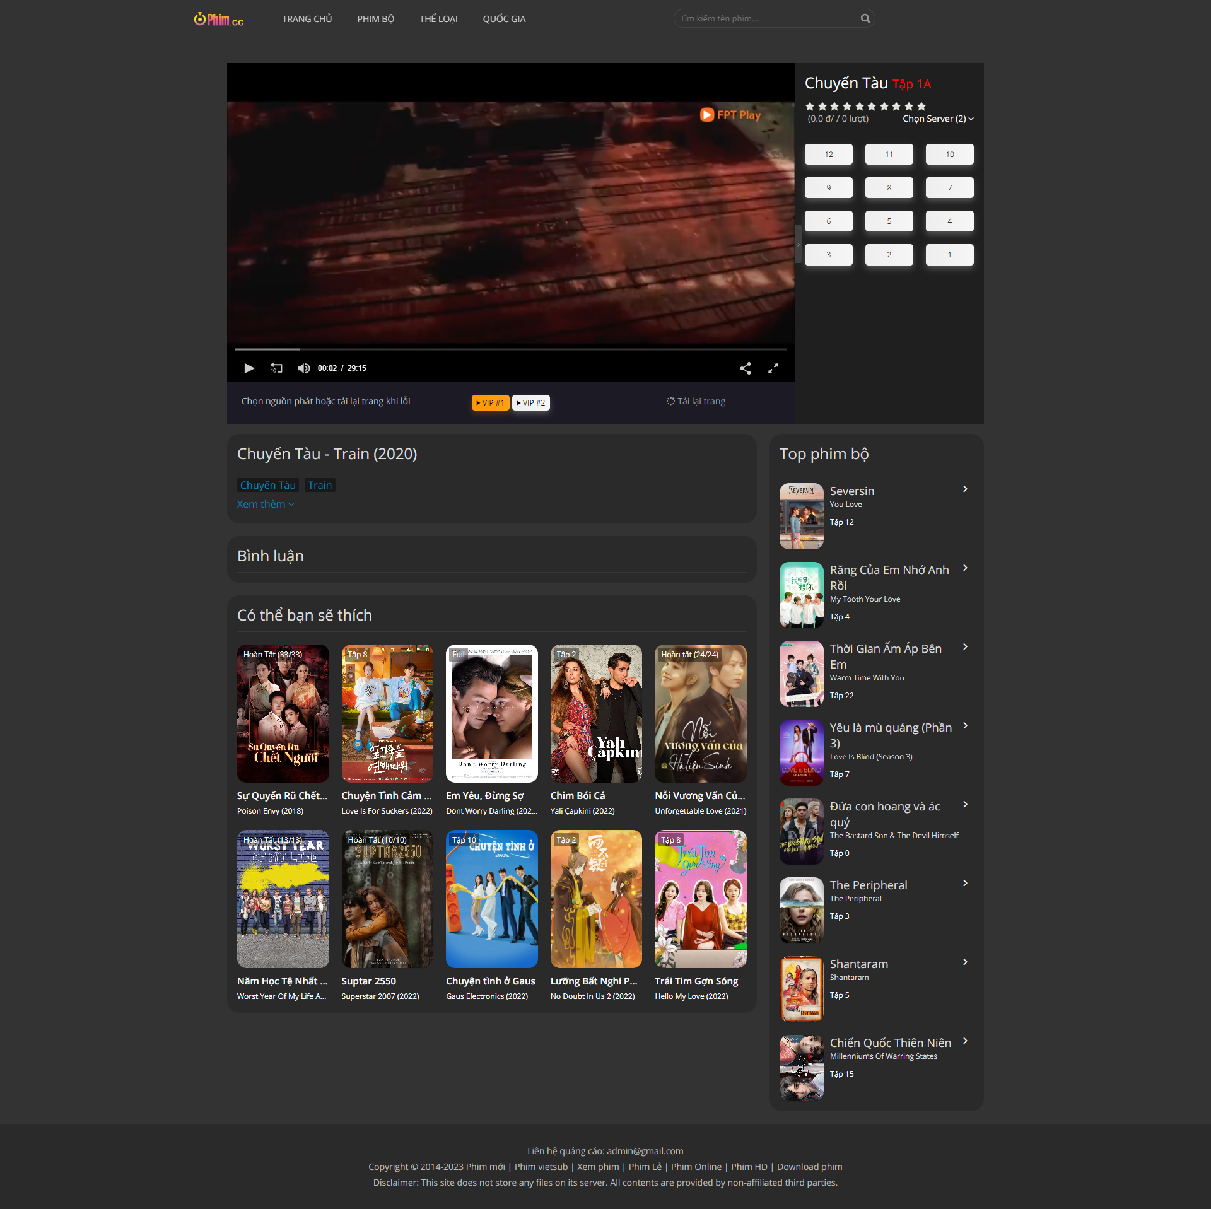This screenshot has width=1211, height=1209.
Task: Open the Suptar 2550 poster thumbnail
Action: pyautogui.click(x=387, y=899)
